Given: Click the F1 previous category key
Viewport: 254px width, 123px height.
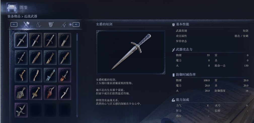Looking at the screenshot, I should [x=14, y=25].
